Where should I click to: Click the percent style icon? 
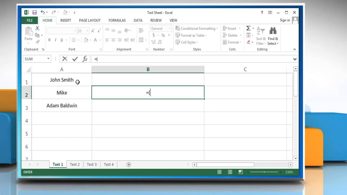(x=163, y=35)
